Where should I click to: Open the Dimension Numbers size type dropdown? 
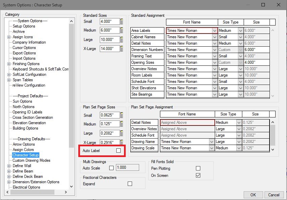pyautogui.click(x=241, y=49)
